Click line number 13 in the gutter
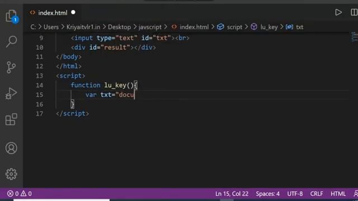Screen dimensions: 358x201 click(39, 76)
